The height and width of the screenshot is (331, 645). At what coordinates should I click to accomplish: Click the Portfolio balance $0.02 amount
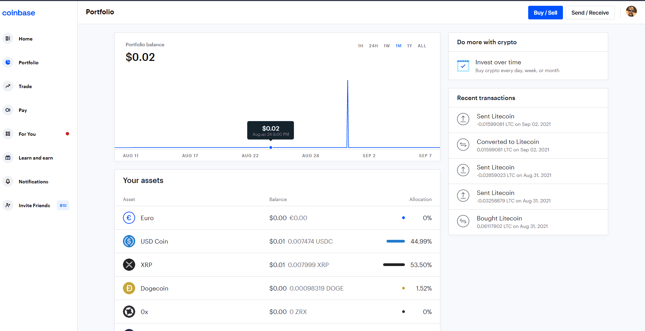(140, 57)
